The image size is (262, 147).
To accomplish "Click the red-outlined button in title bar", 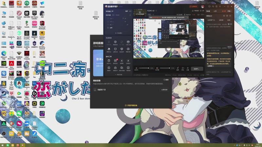I will [x=194, y=7].
